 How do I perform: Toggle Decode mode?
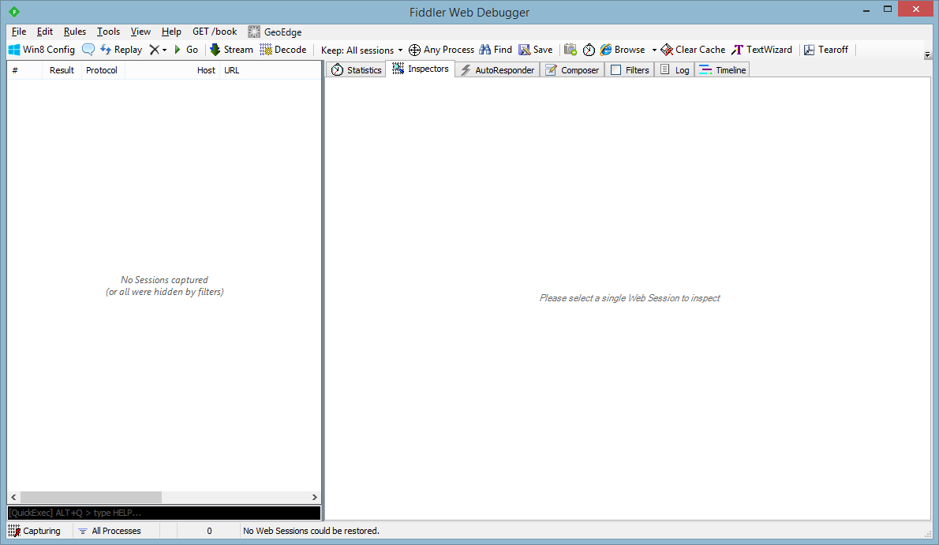pos(282,50)
